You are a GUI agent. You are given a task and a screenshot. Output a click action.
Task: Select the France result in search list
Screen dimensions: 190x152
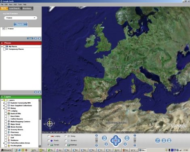point(11,29)
